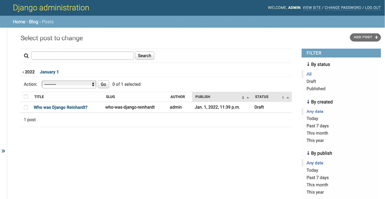Select Past 7 days under By created
Image resolution: width=385 pixels, height=199 pixels.
[317, 126]
